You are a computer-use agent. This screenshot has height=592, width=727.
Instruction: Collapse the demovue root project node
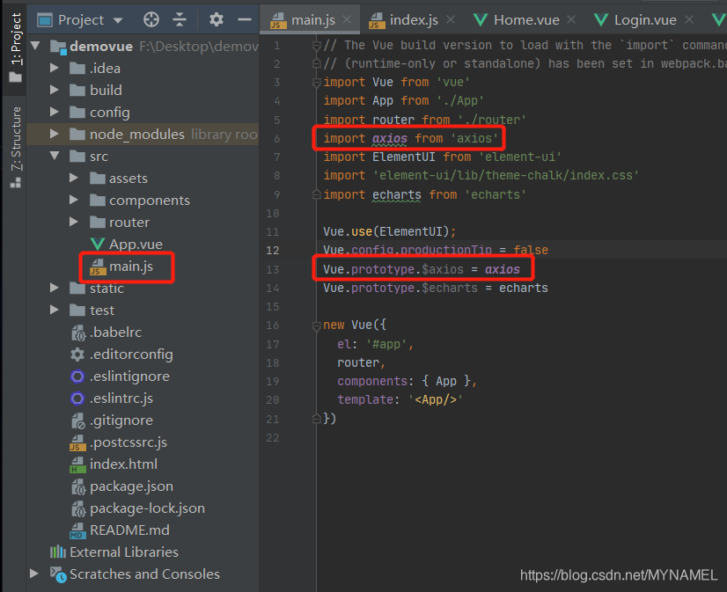point(35,46)
